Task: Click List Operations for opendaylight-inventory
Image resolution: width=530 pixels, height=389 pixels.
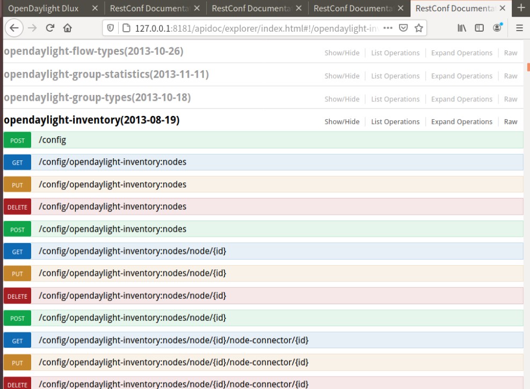Action: coord(395,122)
